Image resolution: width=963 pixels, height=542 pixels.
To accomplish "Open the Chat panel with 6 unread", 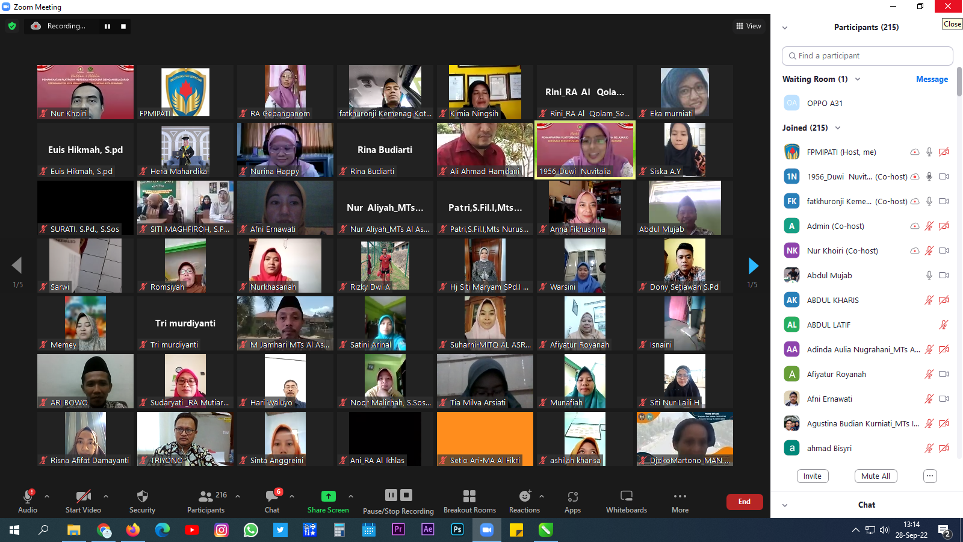I will point(272,497).
